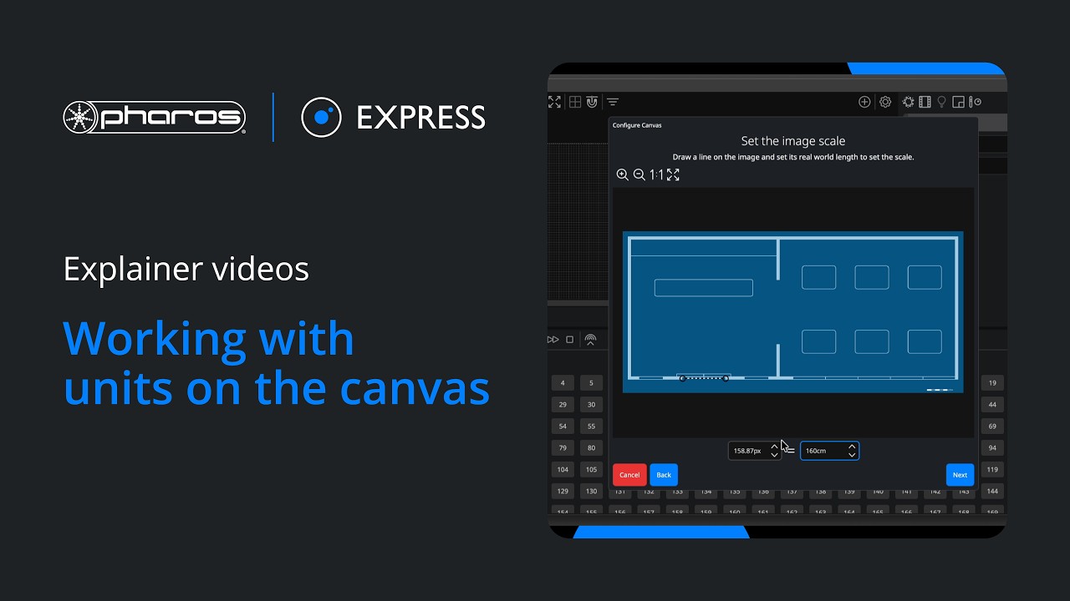Image resolution: width=1070 pixels, height=601 pixels.
Task: Click the left handle of the dotted scale line
Action: 682,379
